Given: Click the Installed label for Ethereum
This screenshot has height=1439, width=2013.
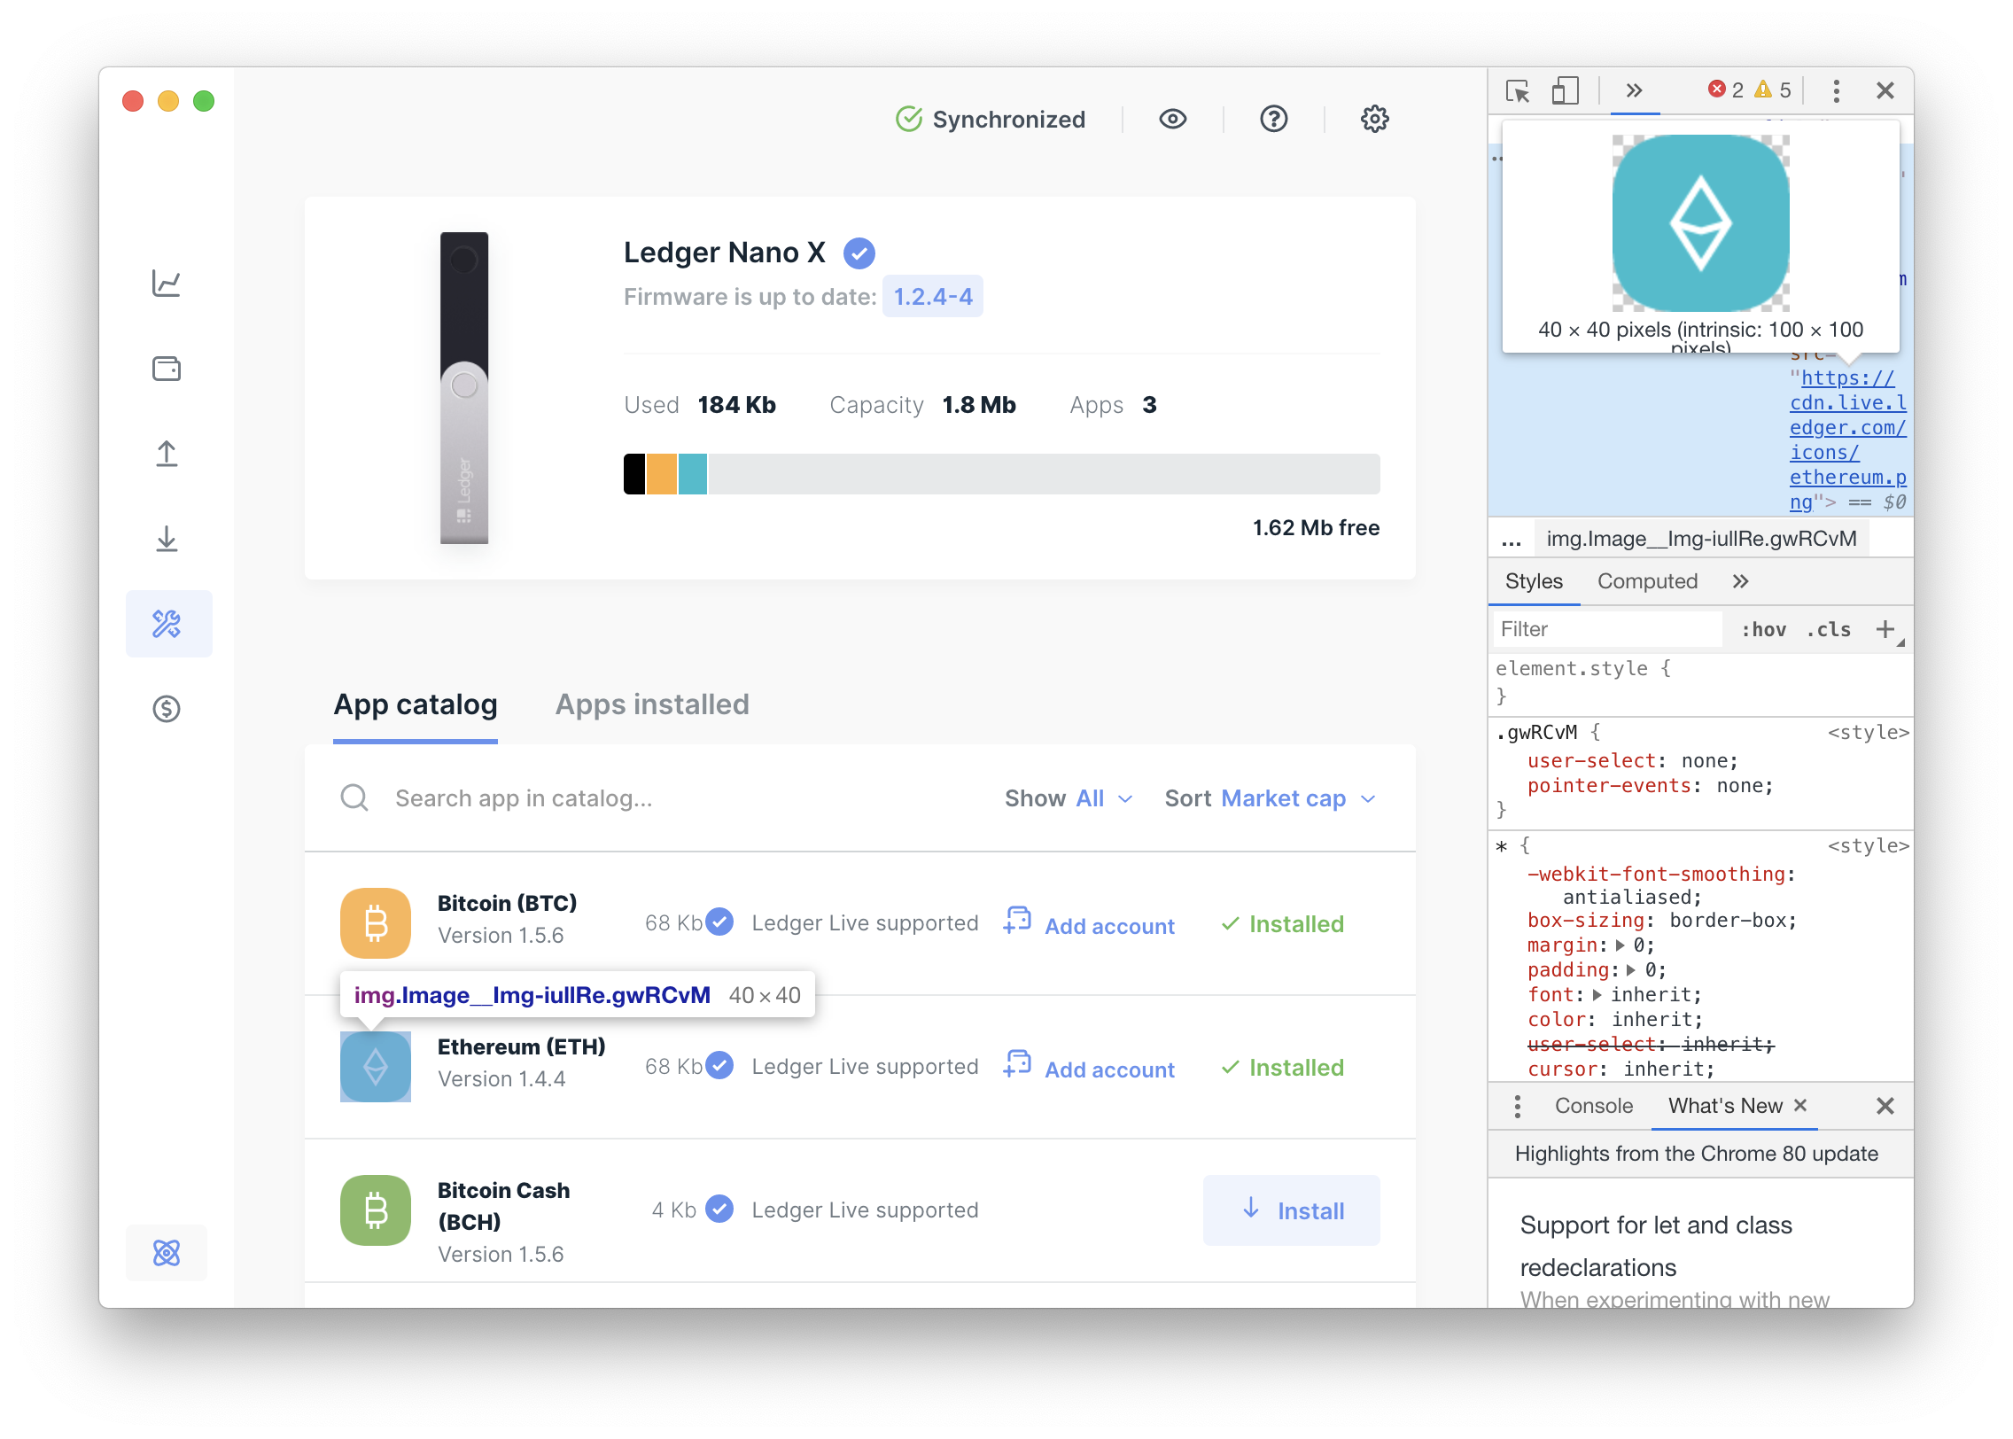Looking at the screenshot, I should (x=1283, y=1068).
